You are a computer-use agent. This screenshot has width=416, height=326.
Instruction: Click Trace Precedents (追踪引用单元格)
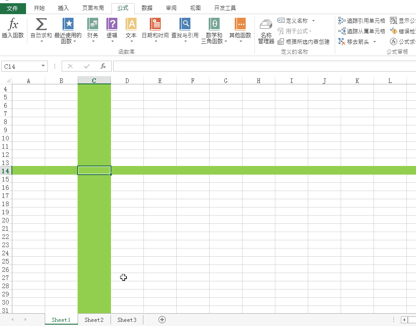[x=362, y=21]
